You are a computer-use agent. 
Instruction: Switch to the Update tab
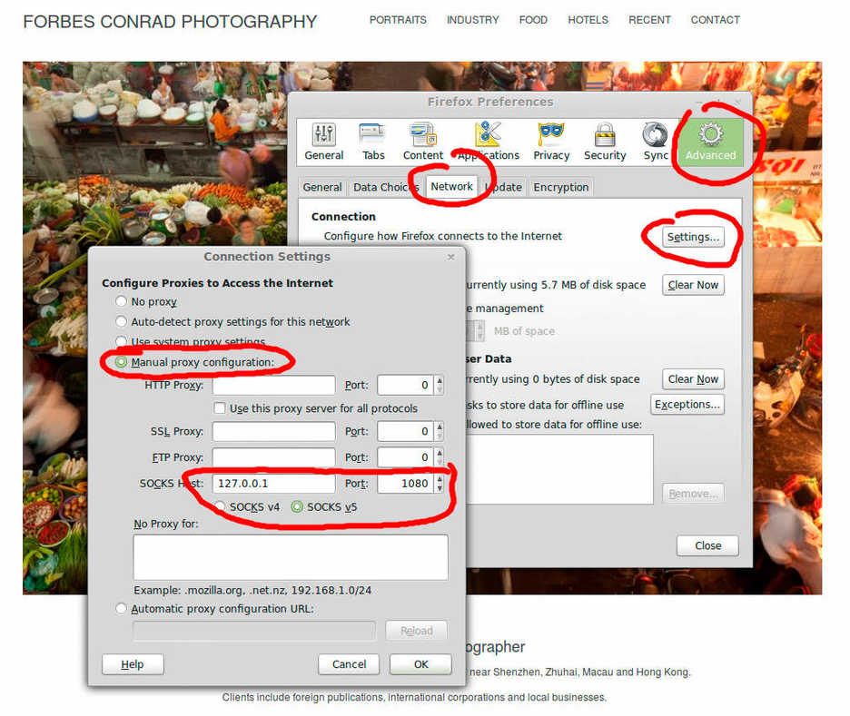tap(504, 187)
